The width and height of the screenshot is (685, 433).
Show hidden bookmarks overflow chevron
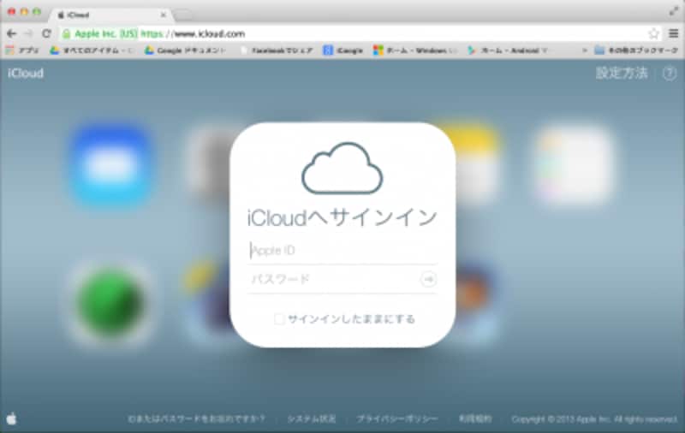(585, 50)
